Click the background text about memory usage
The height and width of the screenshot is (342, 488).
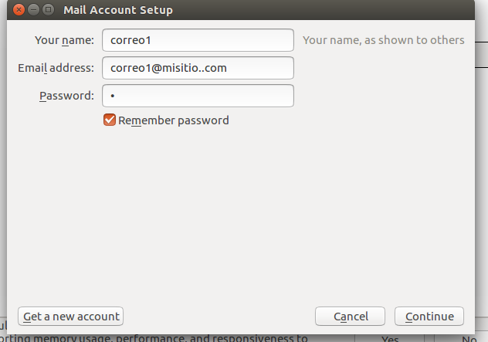(154, 338)
